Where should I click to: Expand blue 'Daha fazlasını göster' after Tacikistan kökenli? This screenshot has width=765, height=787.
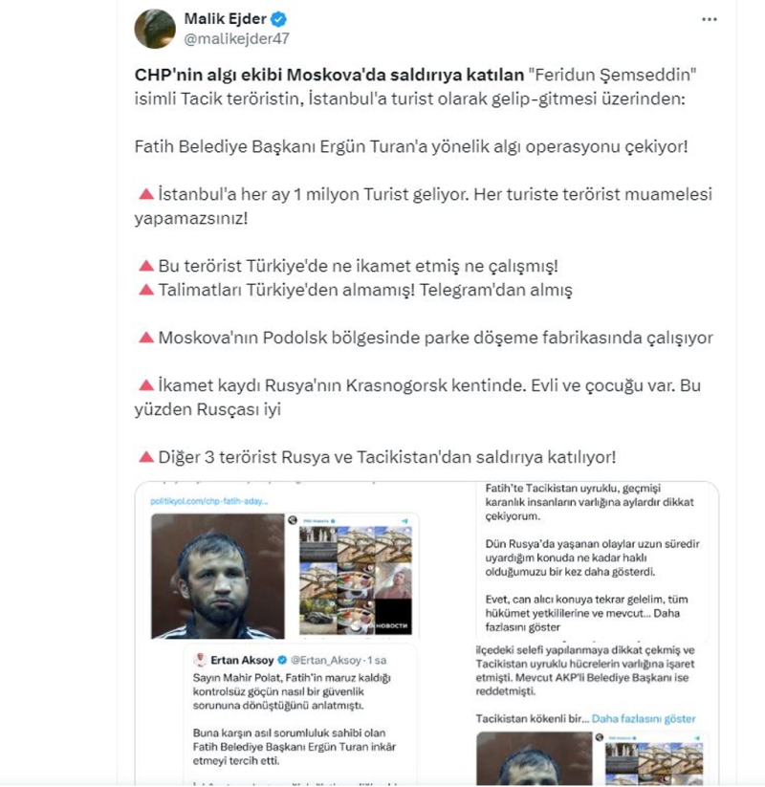coord(644,719)
